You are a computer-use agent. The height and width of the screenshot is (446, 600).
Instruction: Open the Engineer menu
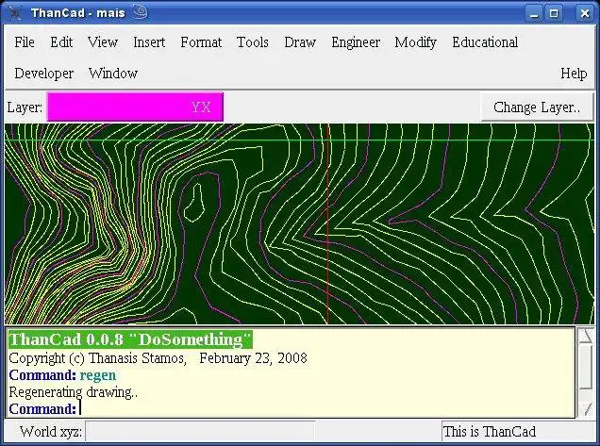click(356, 42)
